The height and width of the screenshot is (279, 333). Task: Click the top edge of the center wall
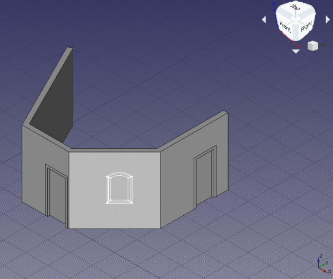coord(114,150)
